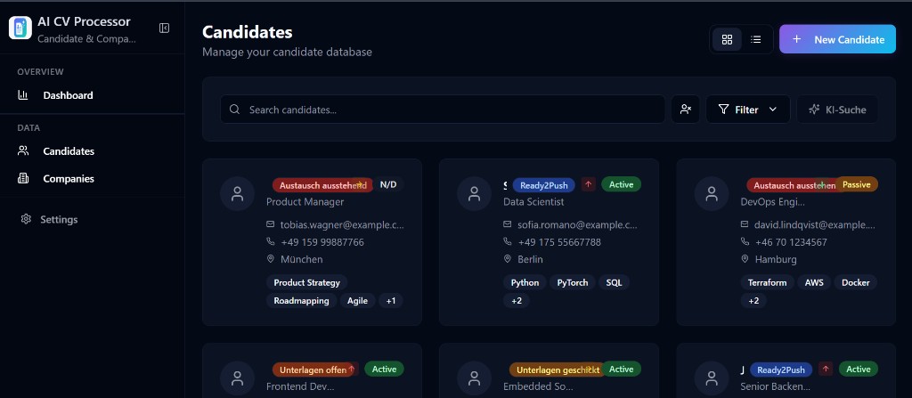Click the New Candidate button
912x398 pixels.
click(837, 39)
